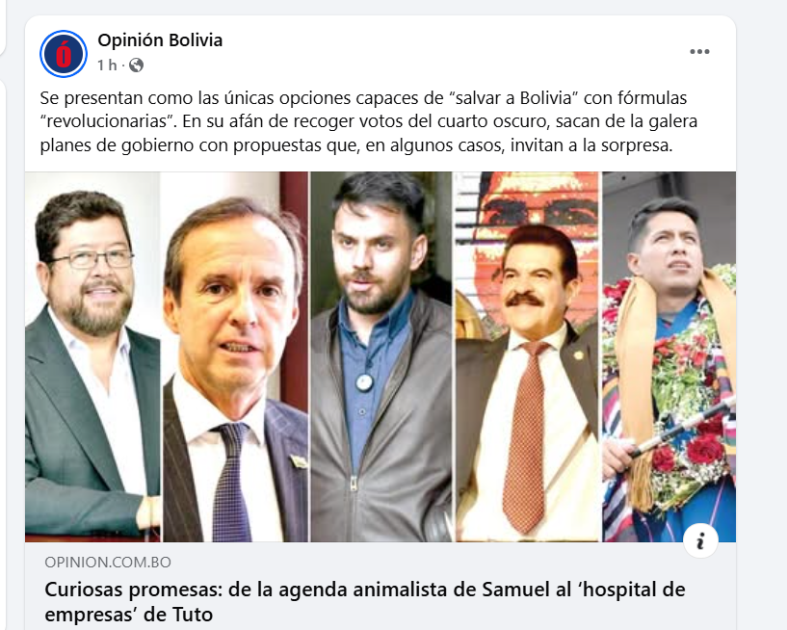Click the OPINION.COM.BO source domain
Screen dimensions: 787x630
tap(108, 562)
